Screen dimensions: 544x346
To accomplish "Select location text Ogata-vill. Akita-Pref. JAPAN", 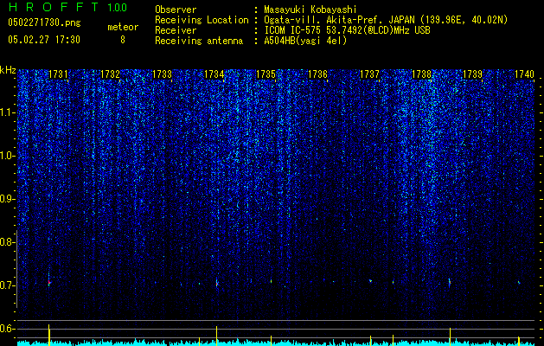I will 340,20.
